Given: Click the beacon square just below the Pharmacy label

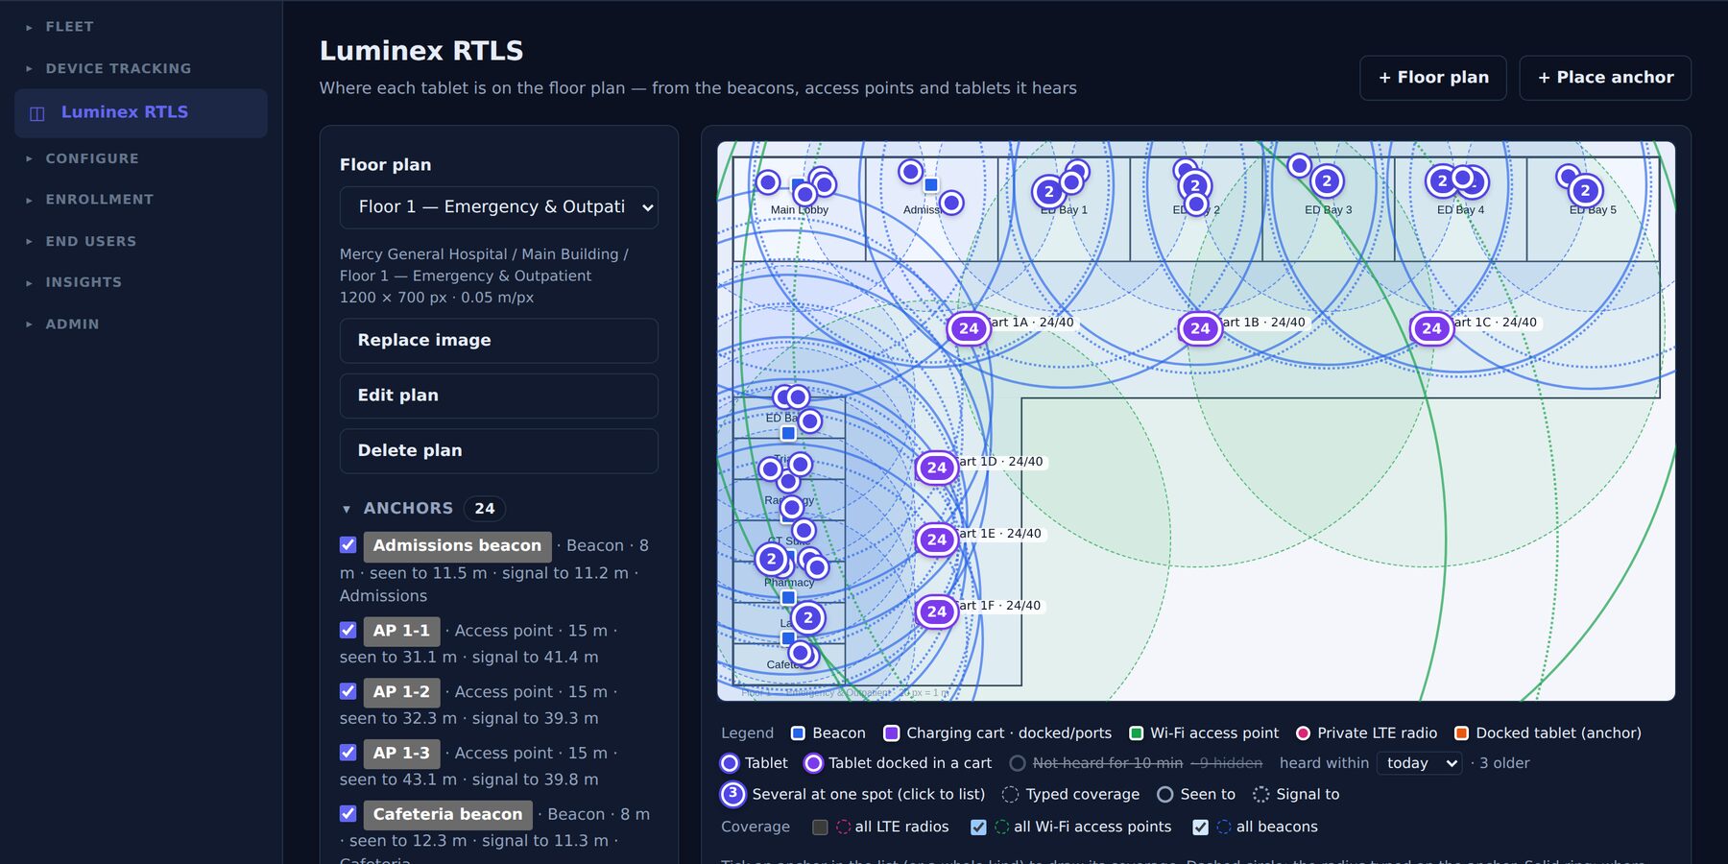Looking at the screenshot, I should [x=788, y=597].
